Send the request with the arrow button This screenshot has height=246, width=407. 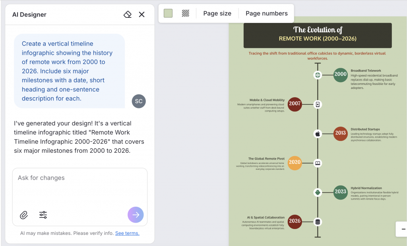click(136, 215)
